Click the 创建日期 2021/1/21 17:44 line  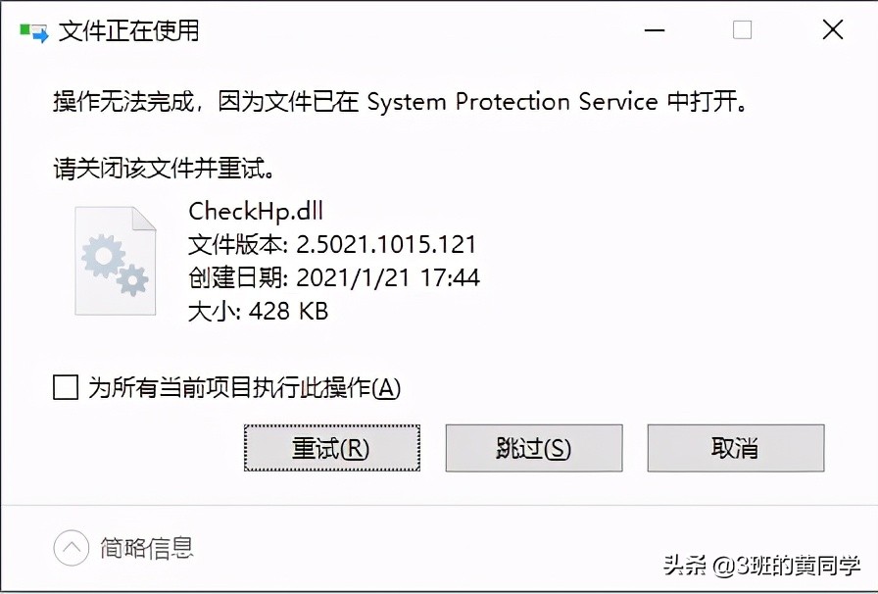[x=333, y=277]
